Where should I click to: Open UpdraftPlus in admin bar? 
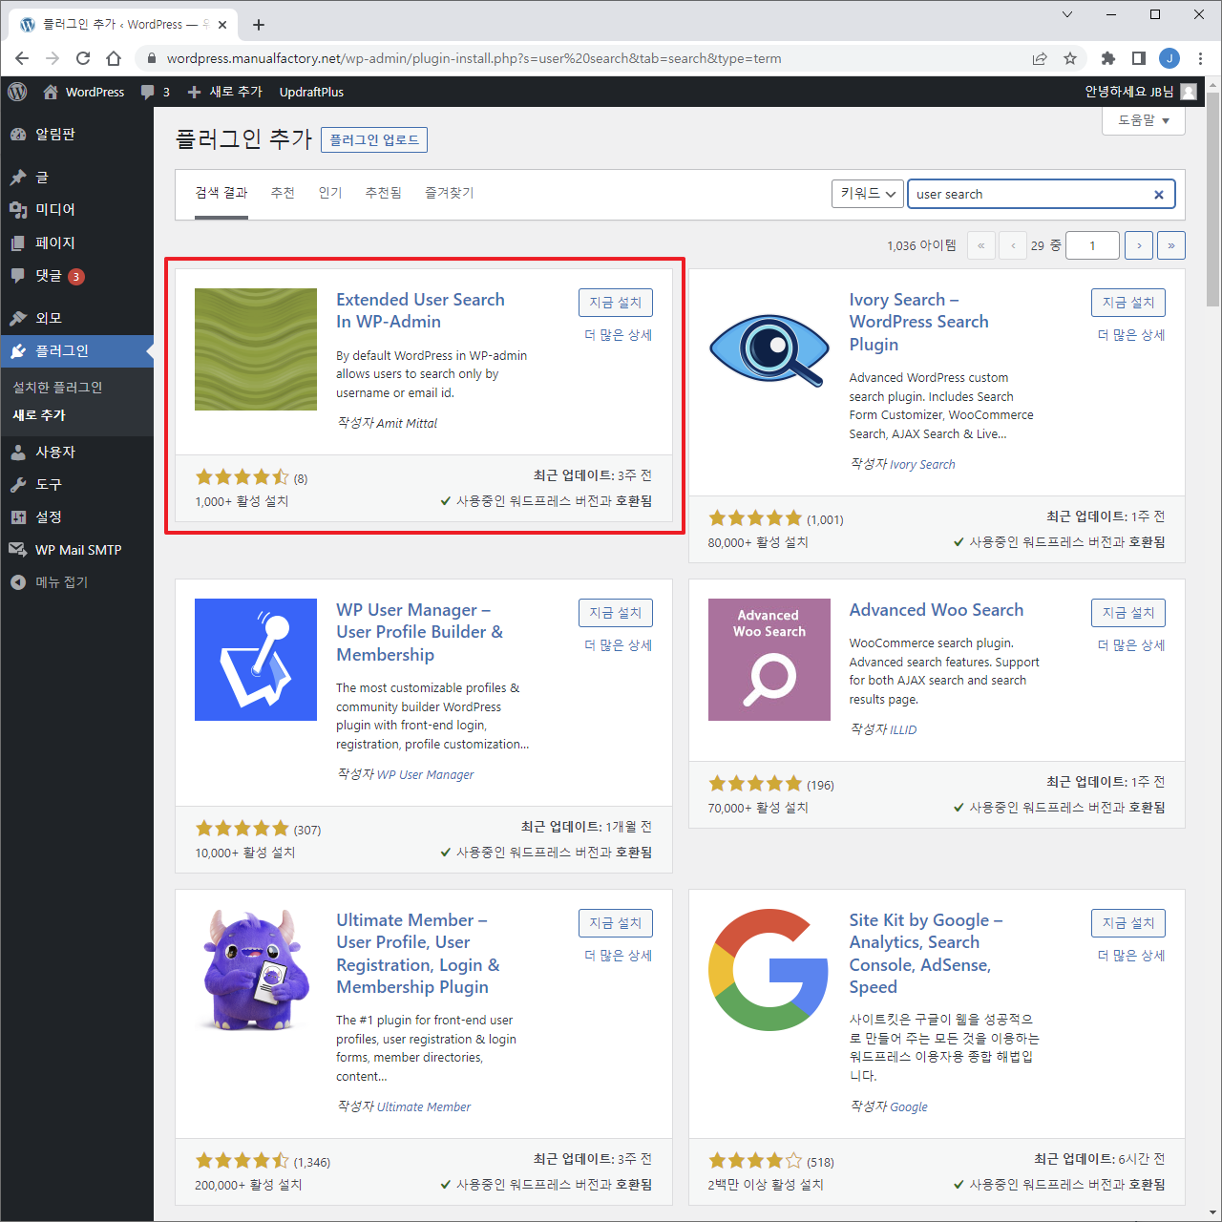click(311, 92)
